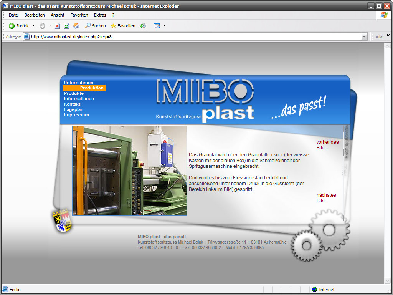
Task: Open the Bearbeiten menu
Action: click(35, 15)
